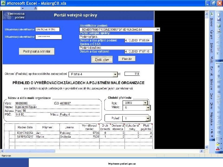This screenshot has width=223, height=167.
Task: Toggle Underline formatting
Action: (219, 76)
